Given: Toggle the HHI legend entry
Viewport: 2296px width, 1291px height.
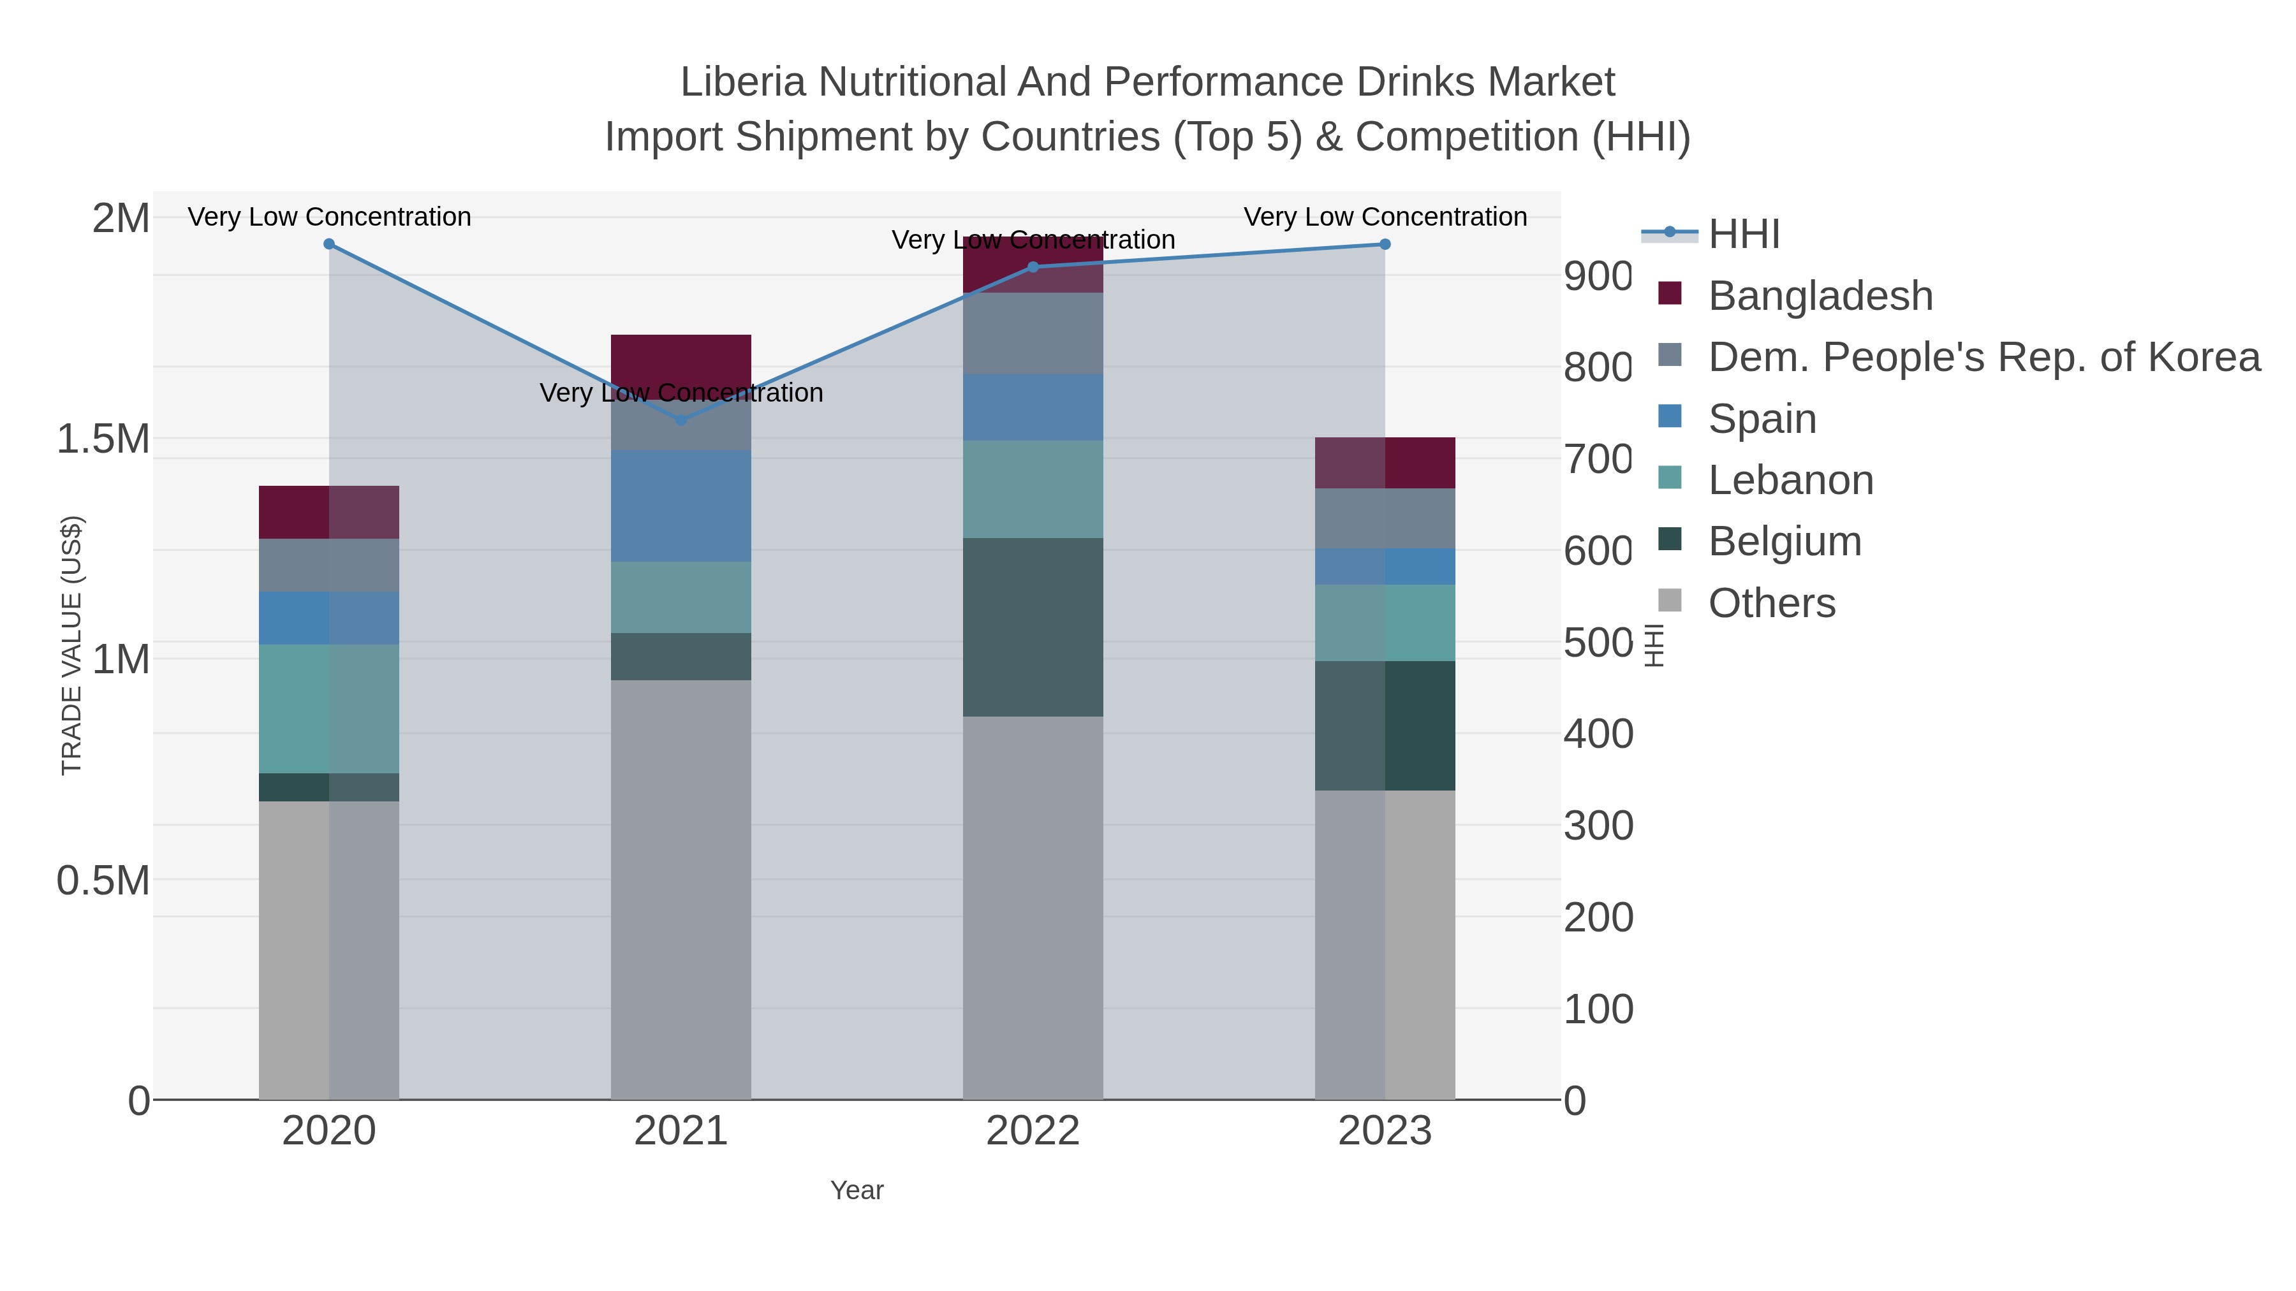Looking at the screenshot, I should 1711,233.
